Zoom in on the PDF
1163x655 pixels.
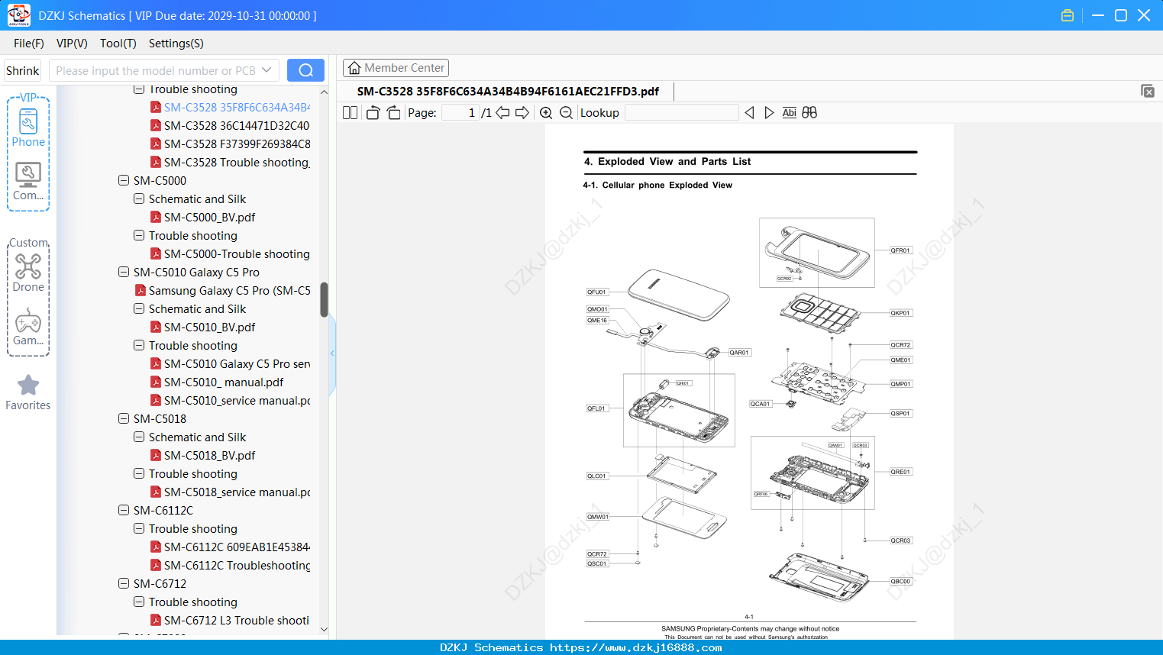[x=546, y=113]
